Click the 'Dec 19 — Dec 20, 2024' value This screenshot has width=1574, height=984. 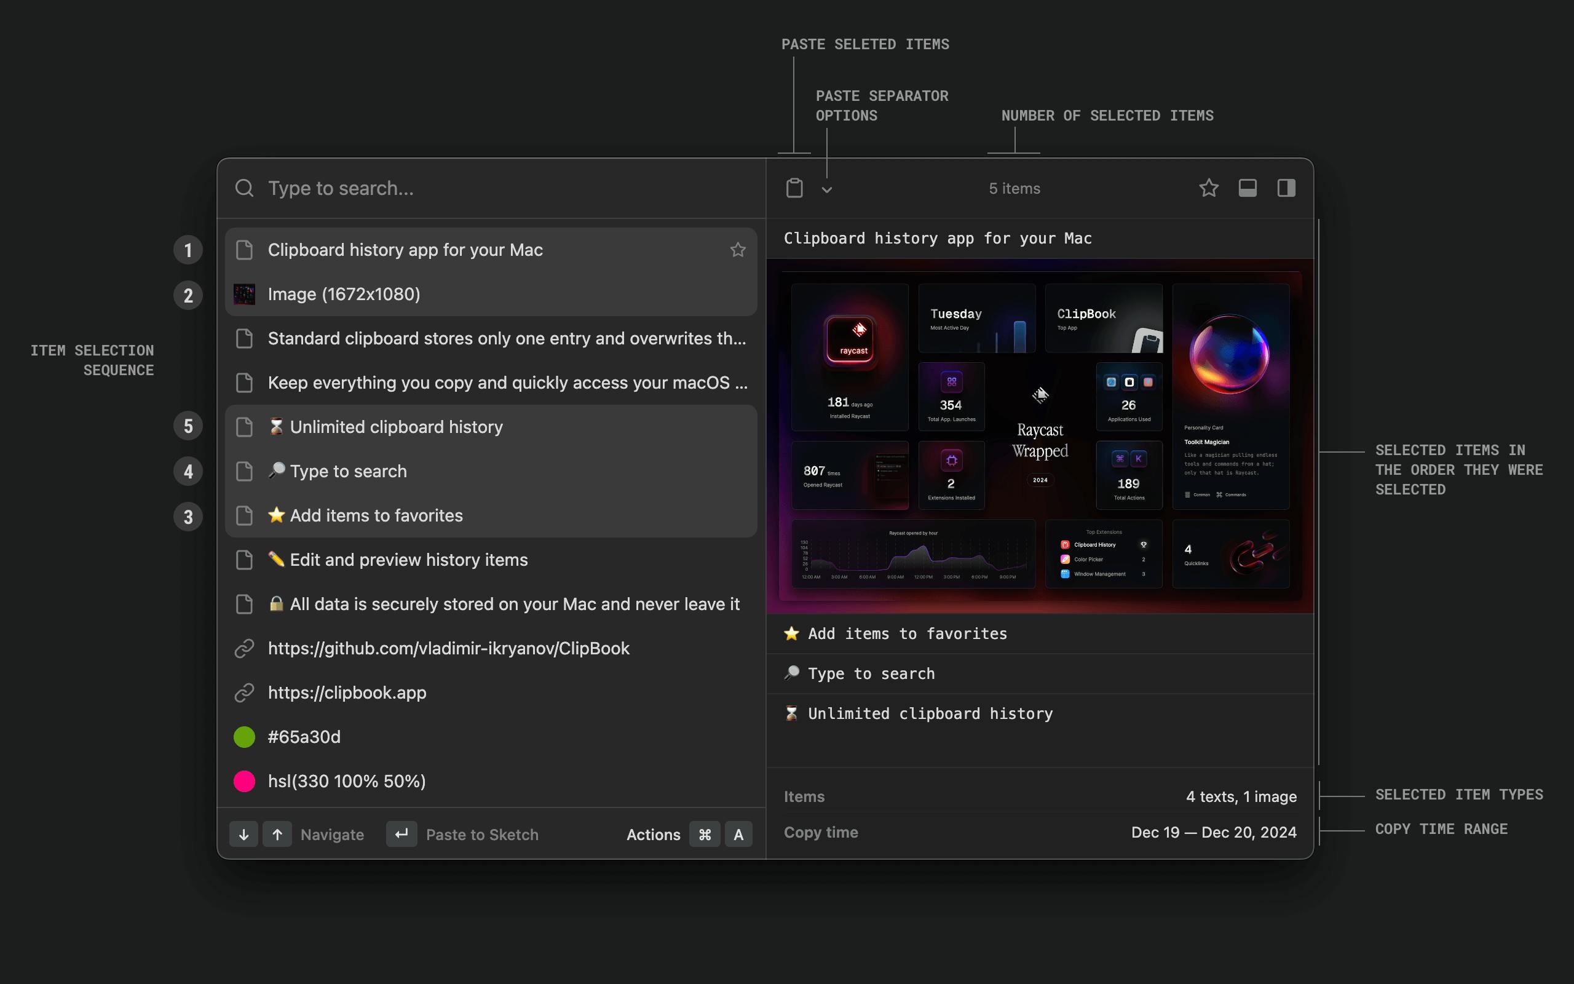1214,832
